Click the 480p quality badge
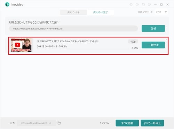174x129 pixels. click(133, 42)
